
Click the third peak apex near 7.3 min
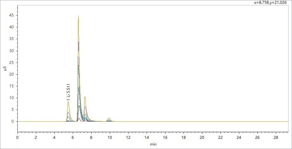[x=85, y=97]
